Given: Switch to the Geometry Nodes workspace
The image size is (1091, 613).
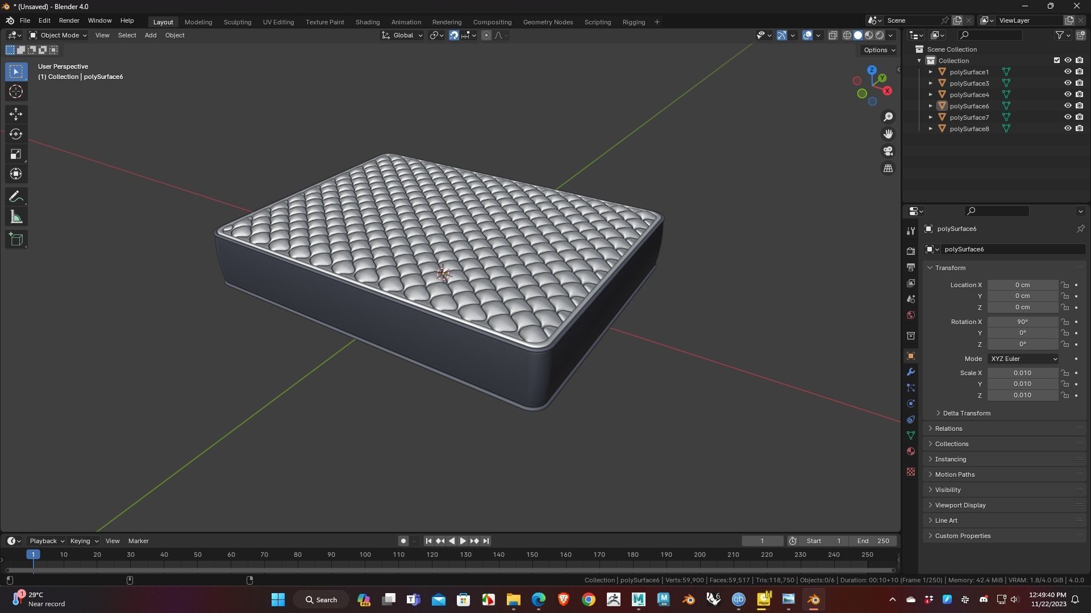Looking at the screenshot, I should (x=548, y=22).
